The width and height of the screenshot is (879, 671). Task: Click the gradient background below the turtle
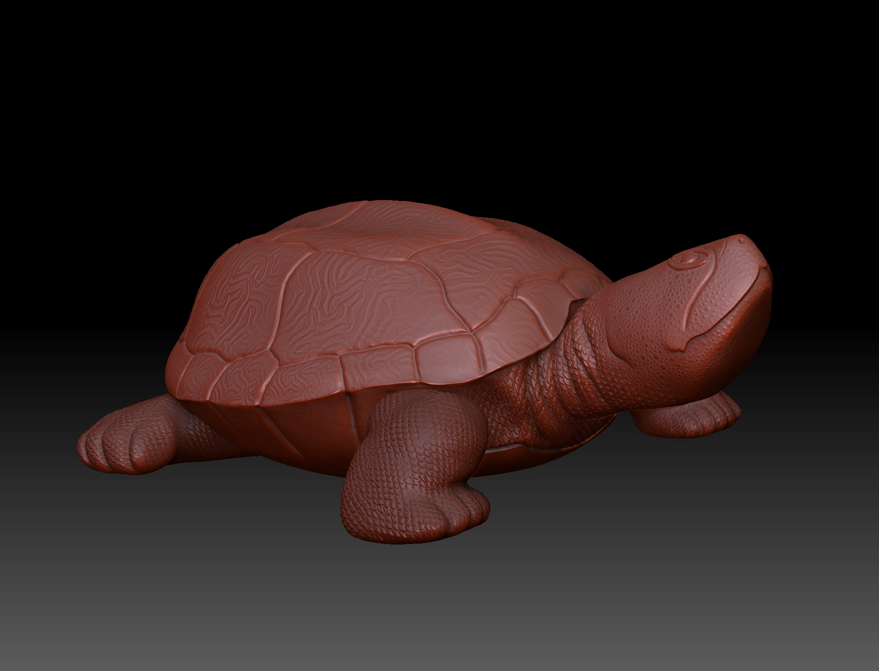click(x=439, y=623)
